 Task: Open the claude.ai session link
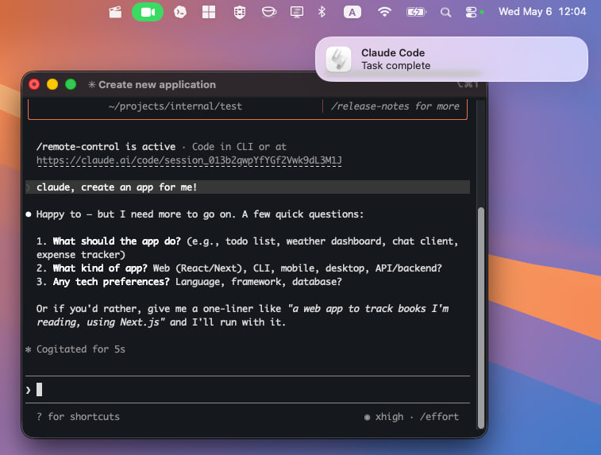click(x=189, y=160)
